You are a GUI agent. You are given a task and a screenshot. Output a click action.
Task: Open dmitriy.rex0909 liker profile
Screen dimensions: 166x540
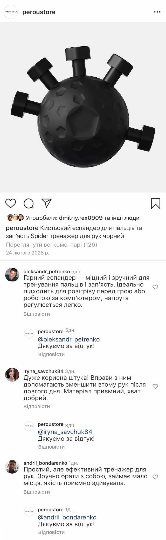[x=81, y=218]
